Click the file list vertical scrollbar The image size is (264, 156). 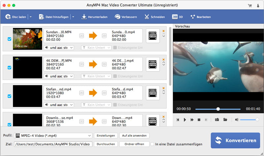(170, 56)
